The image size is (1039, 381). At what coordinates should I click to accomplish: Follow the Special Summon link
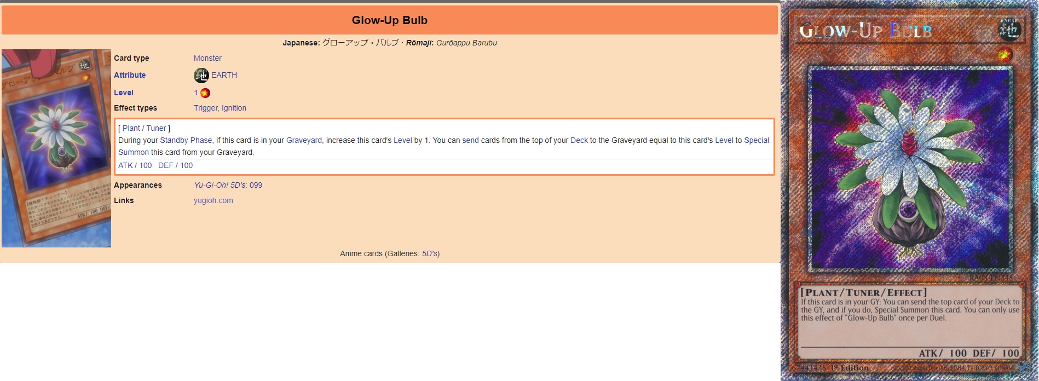click(x=757, y=140)
